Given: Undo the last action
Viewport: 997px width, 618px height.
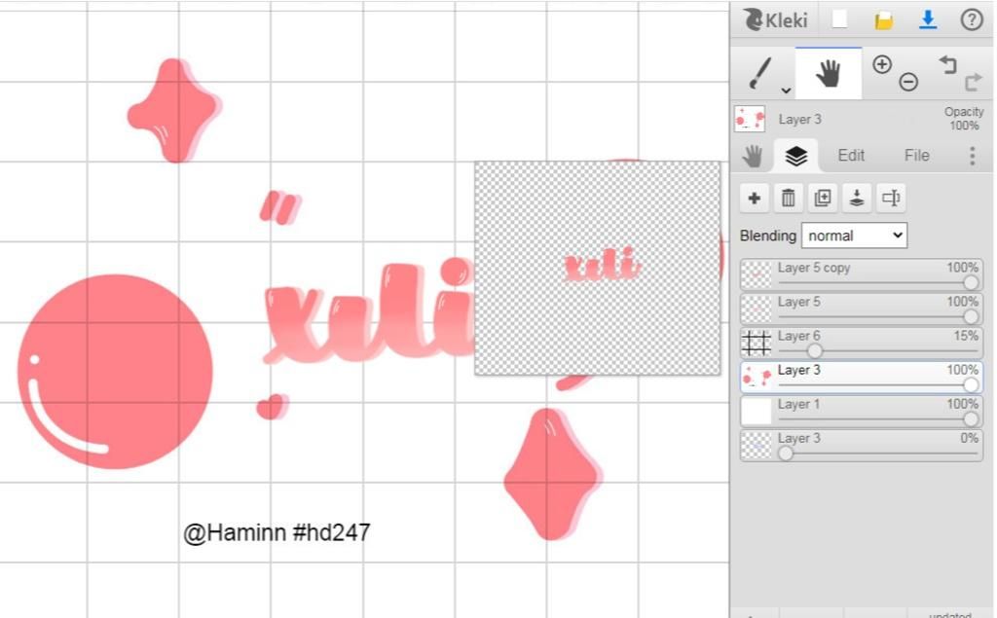Looking at the screenshot, I should 947,65.
